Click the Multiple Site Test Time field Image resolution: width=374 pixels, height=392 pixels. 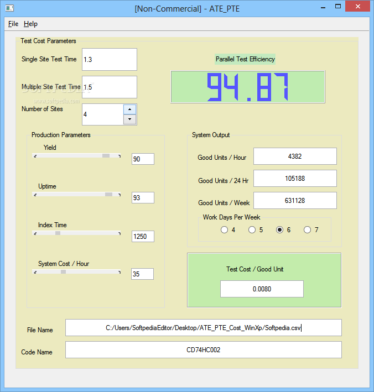point(110,87)
